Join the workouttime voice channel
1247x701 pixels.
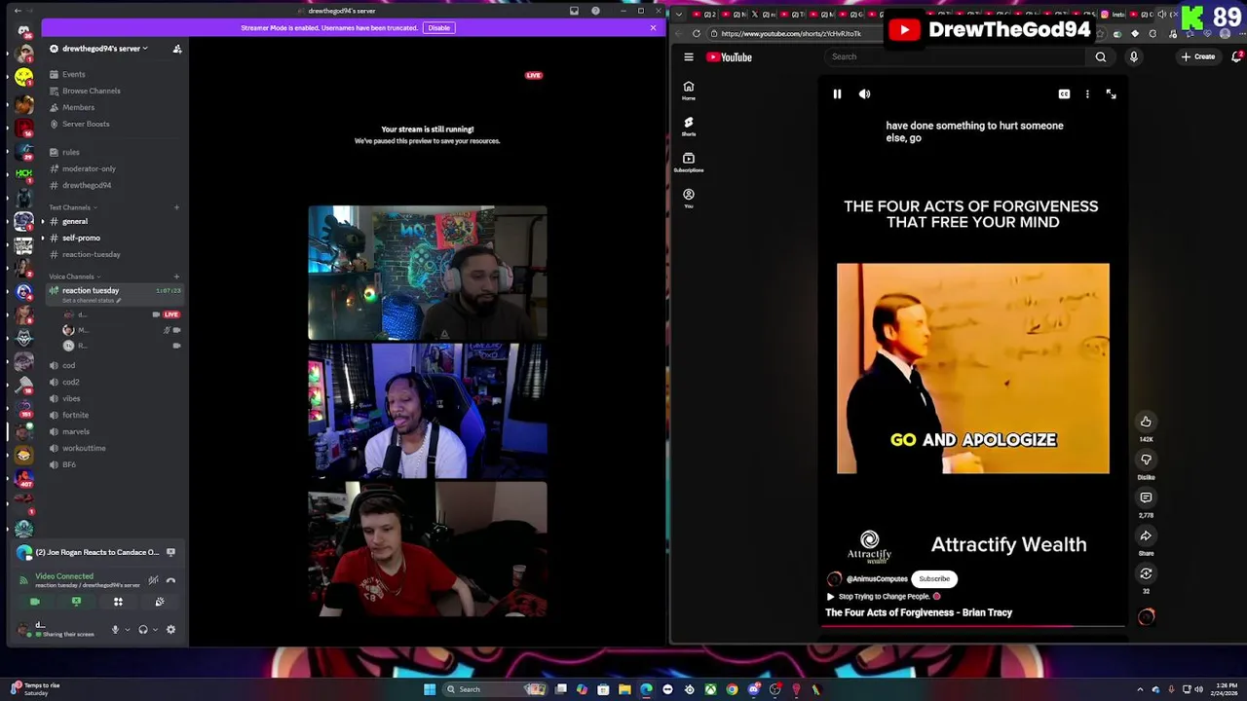click(x=84, y=448)
